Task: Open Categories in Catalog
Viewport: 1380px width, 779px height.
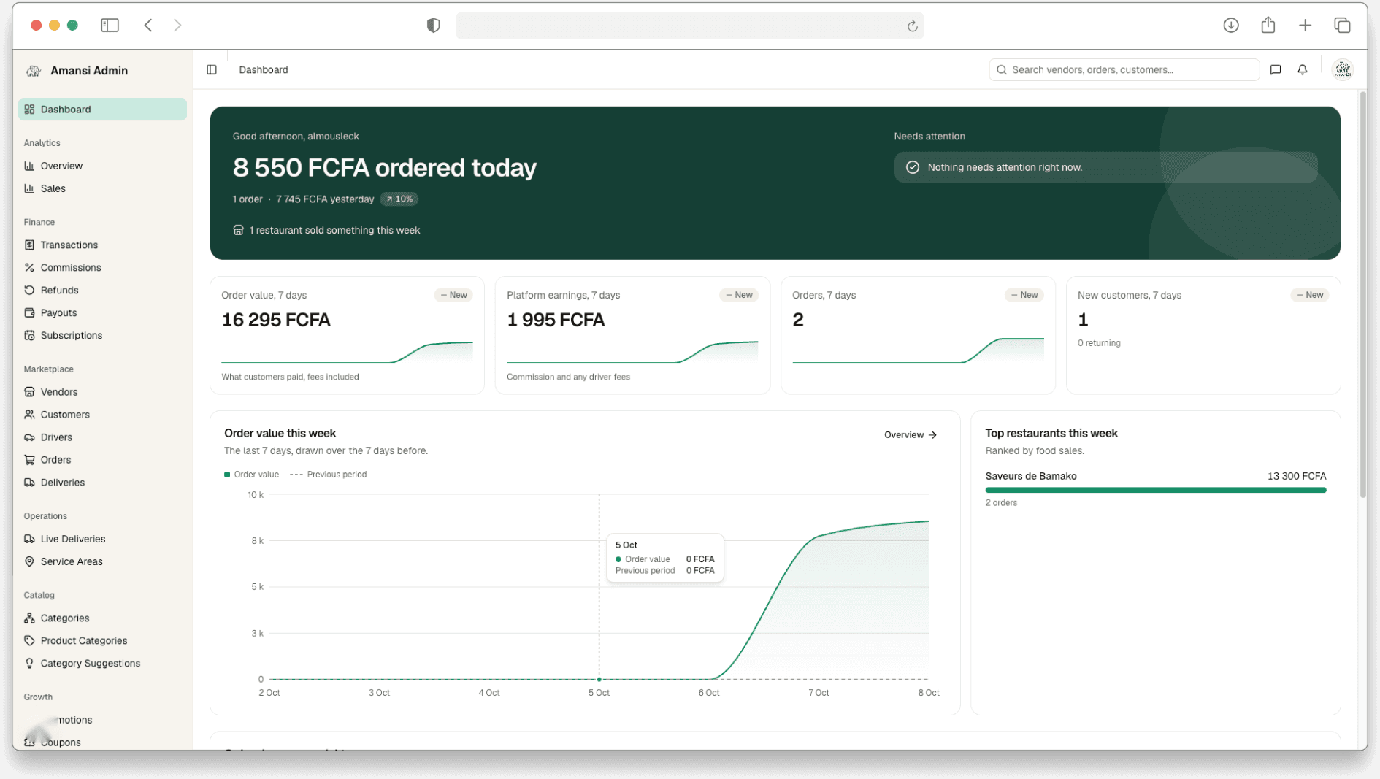Action: click(x=102, y=618)
